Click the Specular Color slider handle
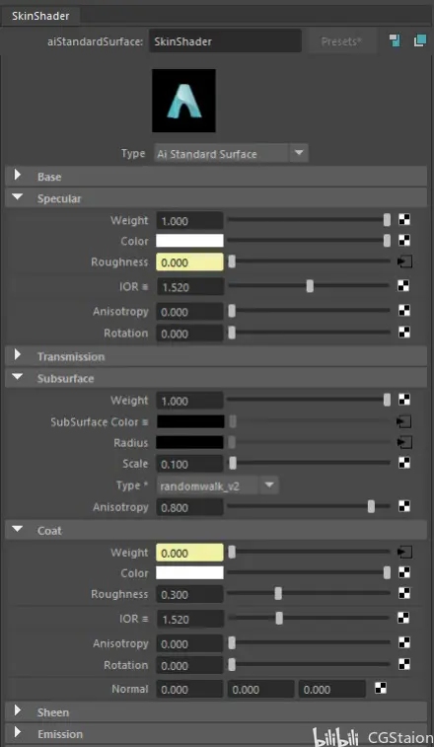 click(x=387, y=241)
